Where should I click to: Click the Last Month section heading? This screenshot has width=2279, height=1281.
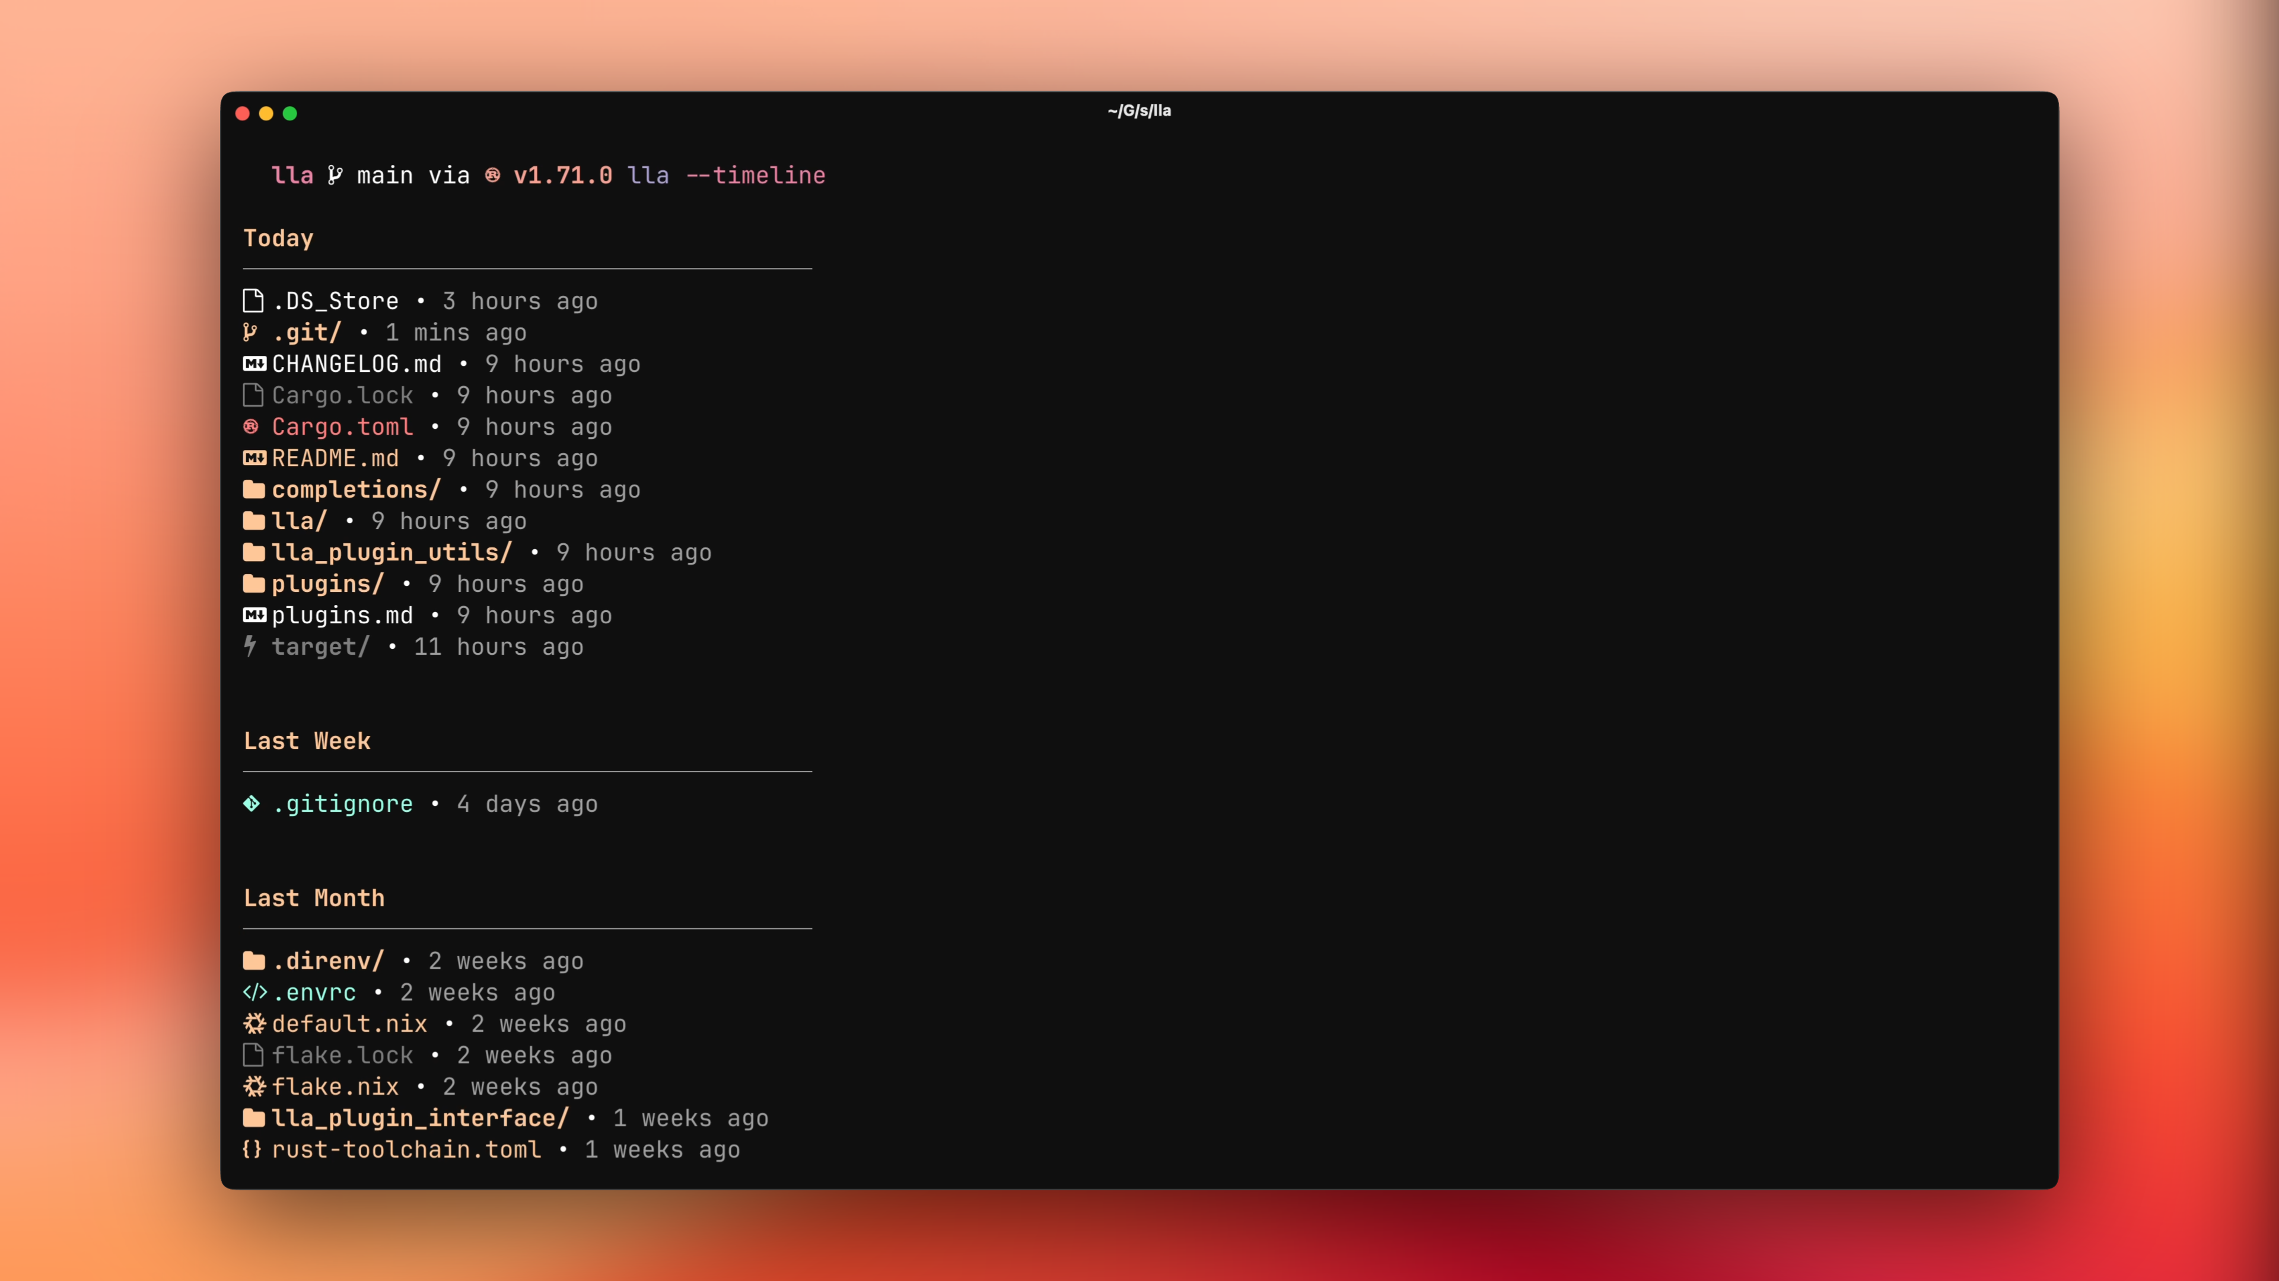pos(314,898)
